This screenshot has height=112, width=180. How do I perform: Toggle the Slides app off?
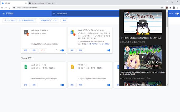[109, 85]
